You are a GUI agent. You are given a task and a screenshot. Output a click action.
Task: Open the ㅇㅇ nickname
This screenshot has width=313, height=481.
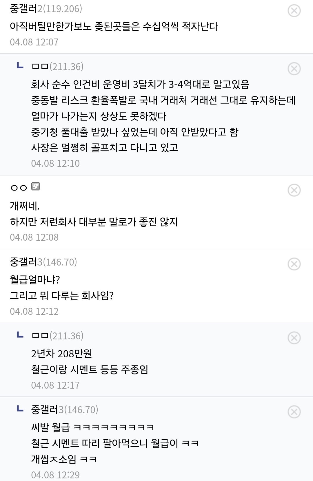(19, 188)
